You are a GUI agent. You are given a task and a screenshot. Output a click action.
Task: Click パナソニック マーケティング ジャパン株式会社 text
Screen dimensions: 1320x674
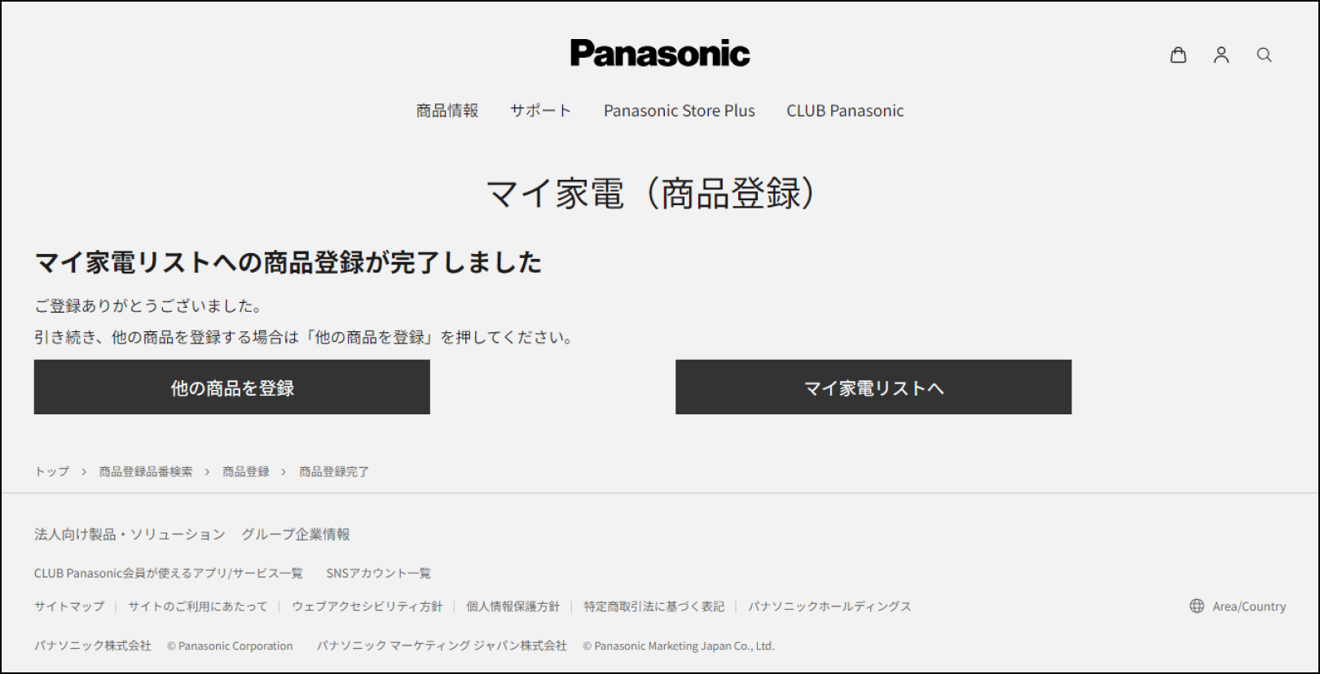click(x=442, y=646)
